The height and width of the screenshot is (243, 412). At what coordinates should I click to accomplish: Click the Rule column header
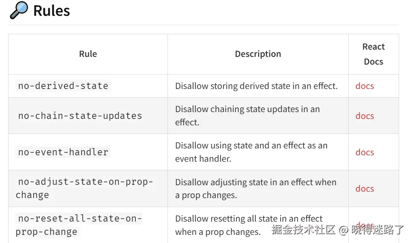click(88, 54)
